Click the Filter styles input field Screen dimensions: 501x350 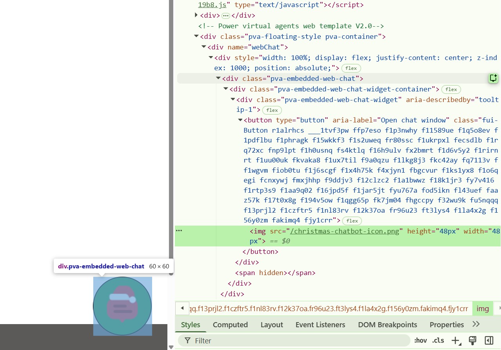point(294,341)
